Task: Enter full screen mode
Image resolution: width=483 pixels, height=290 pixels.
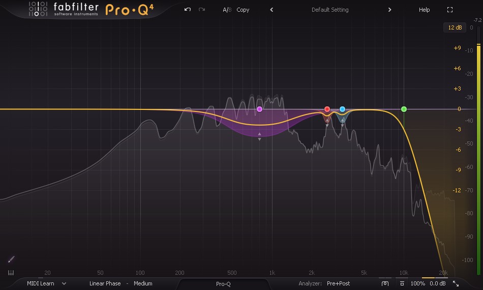Action: click(x=449, y=10)
